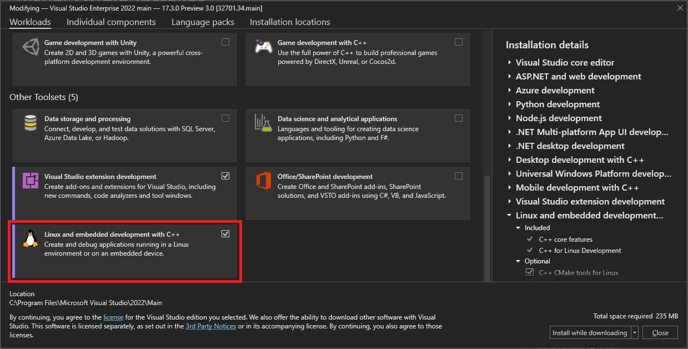Expand Desktop development with C++ details
The width and height of the screenshot is (688, 349).
point(510,159)
